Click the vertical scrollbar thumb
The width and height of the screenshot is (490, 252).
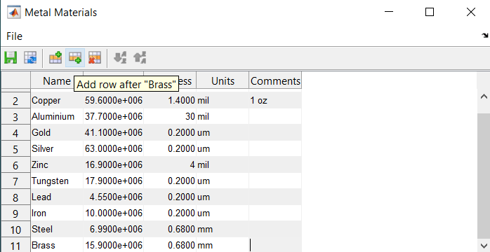pos(484,176)
